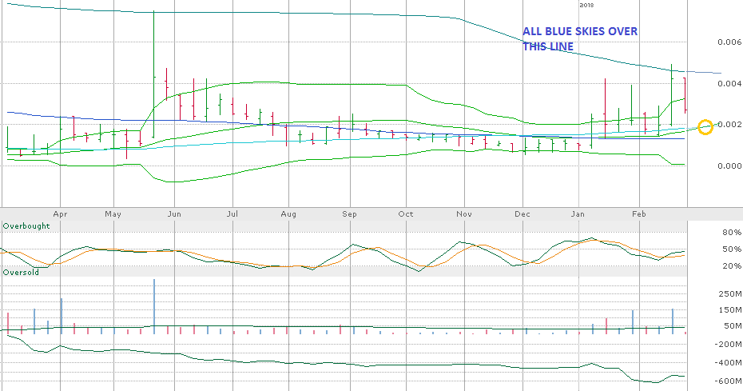Click the 0.004 price axis label
743x391 pixels.
coord(728,84)
